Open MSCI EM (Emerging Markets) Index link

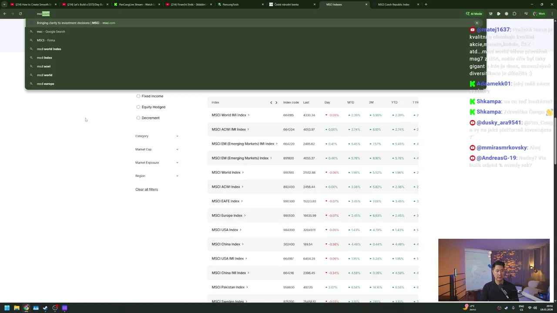[x=240, y=158]
